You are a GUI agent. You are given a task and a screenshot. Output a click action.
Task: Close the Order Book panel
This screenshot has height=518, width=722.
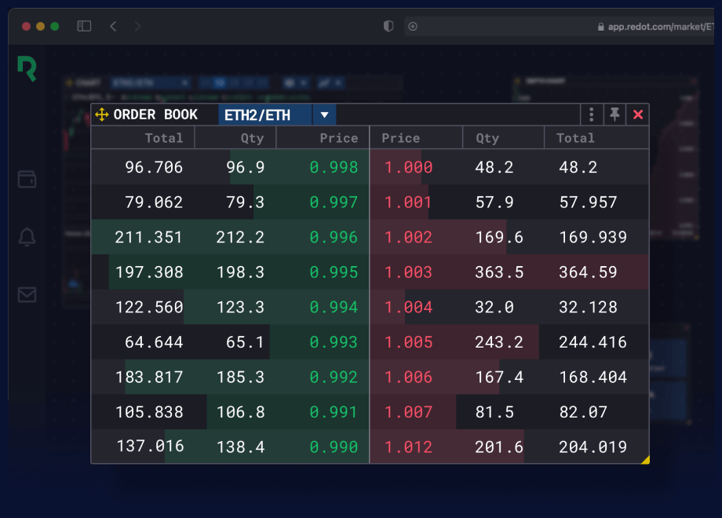[638, 115]
